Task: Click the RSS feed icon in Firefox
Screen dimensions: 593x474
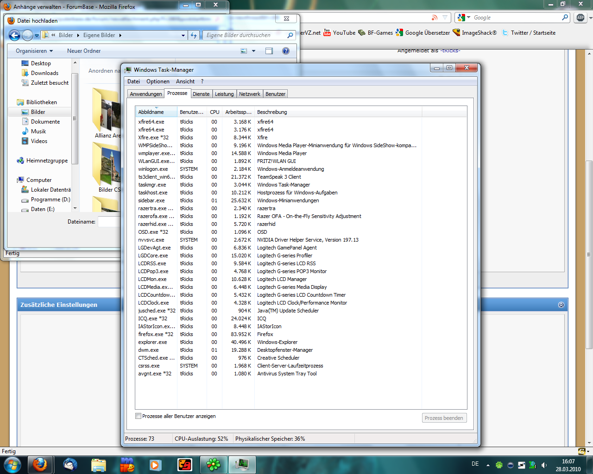Action: 434,18
